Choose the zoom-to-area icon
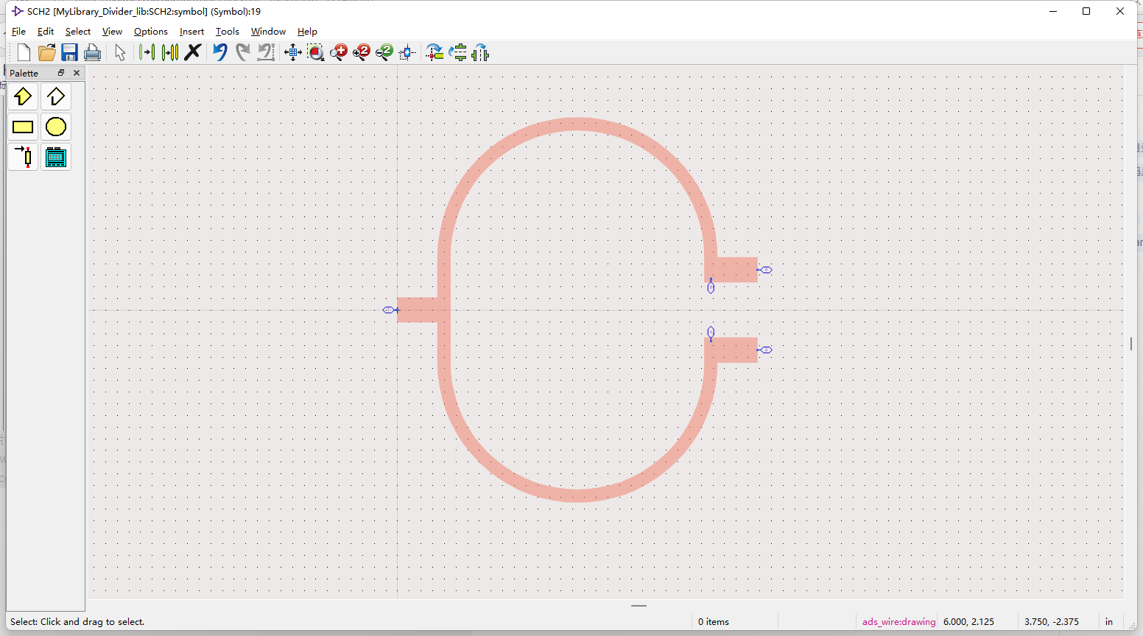This screenshot has height=636, width=1143. pyautogui.click(x=316, y=52)
